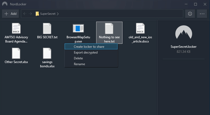Choose Export decrypted from context menu
Viewport: 210px width, 115px height.
[x=91, y=52]
